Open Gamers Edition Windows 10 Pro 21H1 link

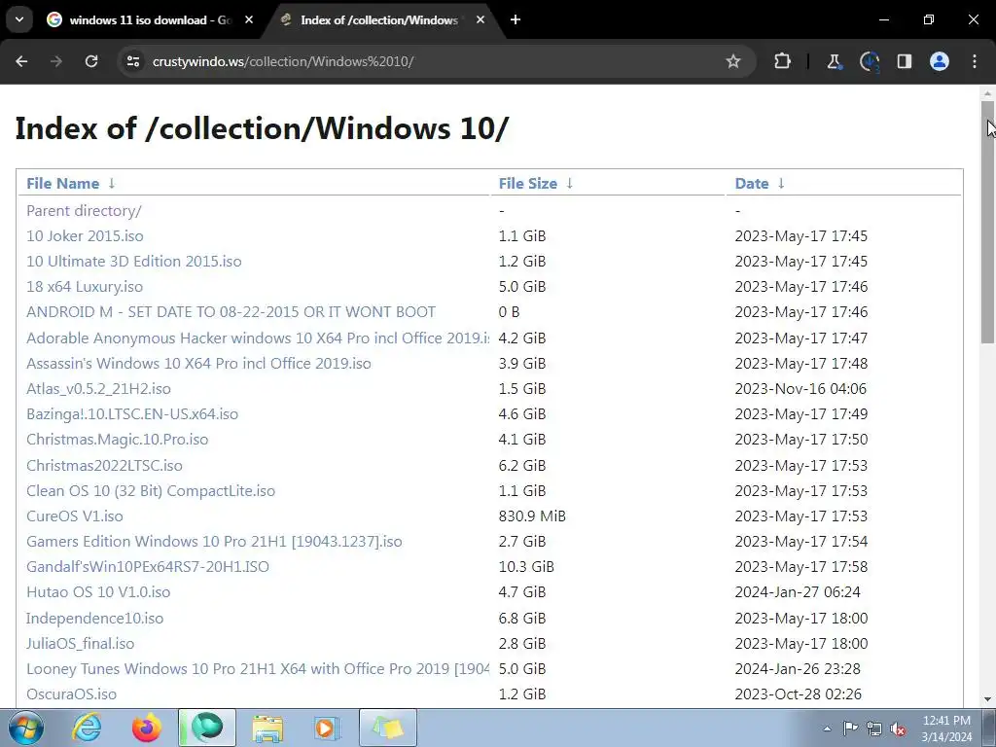coord(214,541)
